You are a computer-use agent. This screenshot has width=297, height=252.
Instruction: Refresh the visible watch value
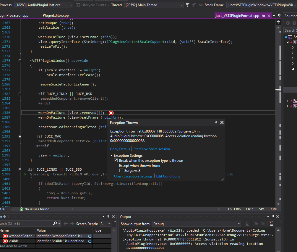(x=90, y=241)
